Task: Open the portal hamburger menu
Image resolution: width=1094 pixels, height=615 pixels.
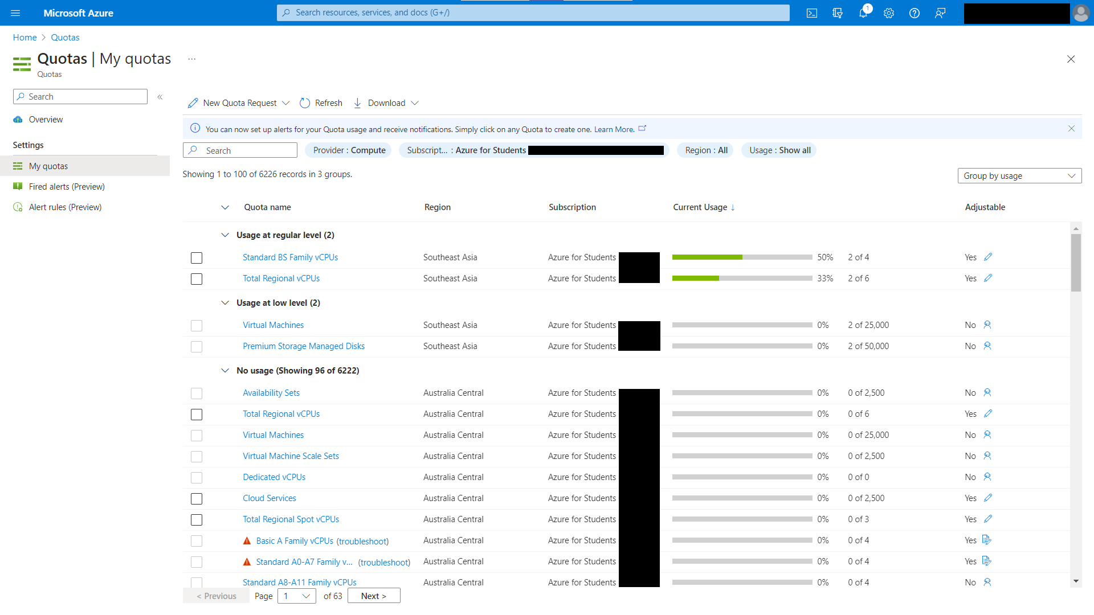Action: coord(15,13)
